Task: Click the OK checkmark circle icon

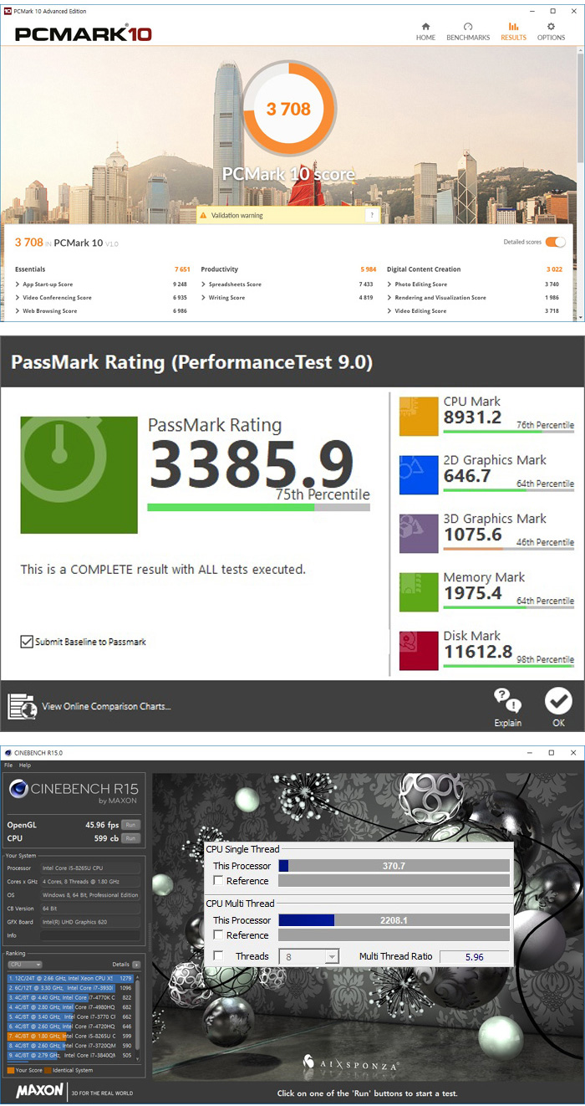Action: 558,700
